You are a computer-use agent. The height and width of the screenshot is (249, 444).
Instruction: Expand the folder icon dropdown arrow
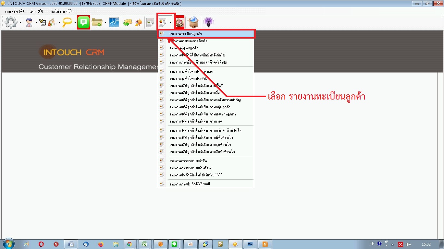(105, 23)
